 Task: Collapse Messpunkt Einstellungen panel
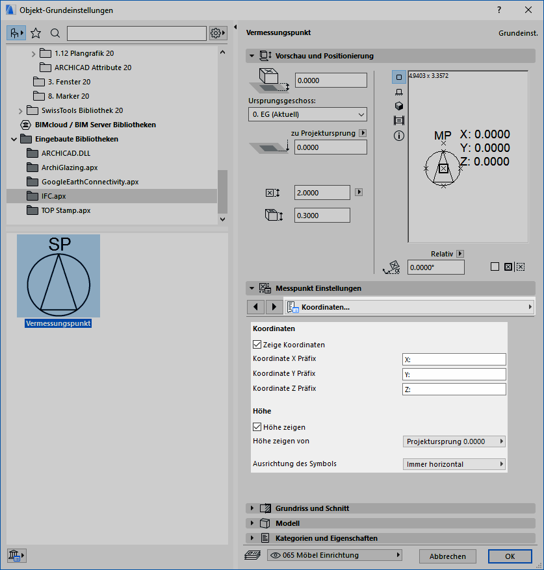click(252, 288)
